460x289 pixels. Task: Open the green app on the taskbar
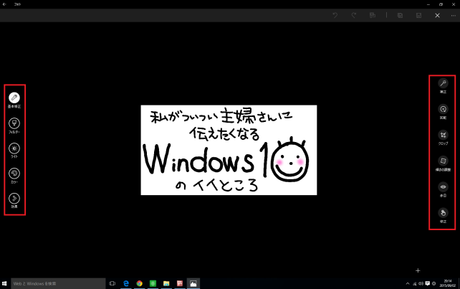click(153, 283)
